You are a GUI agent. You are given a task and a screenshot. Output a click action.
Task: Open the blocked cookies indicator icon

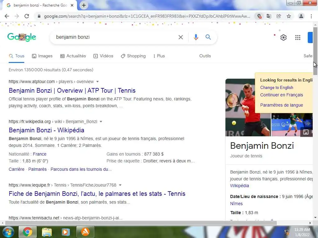coord(259,16)
